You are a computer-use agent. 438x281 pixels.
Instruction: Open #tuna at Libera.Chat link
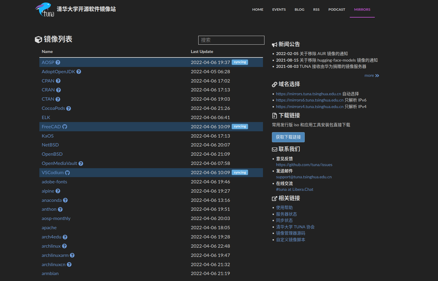point(295,189)
